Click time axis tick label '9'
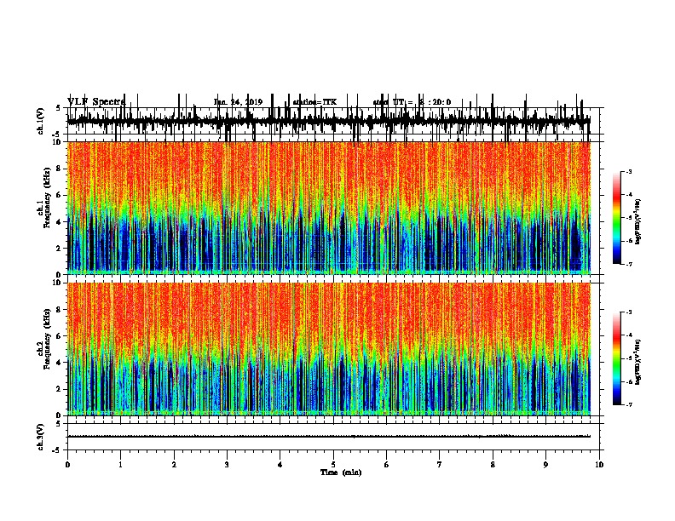 click(545, 465)
